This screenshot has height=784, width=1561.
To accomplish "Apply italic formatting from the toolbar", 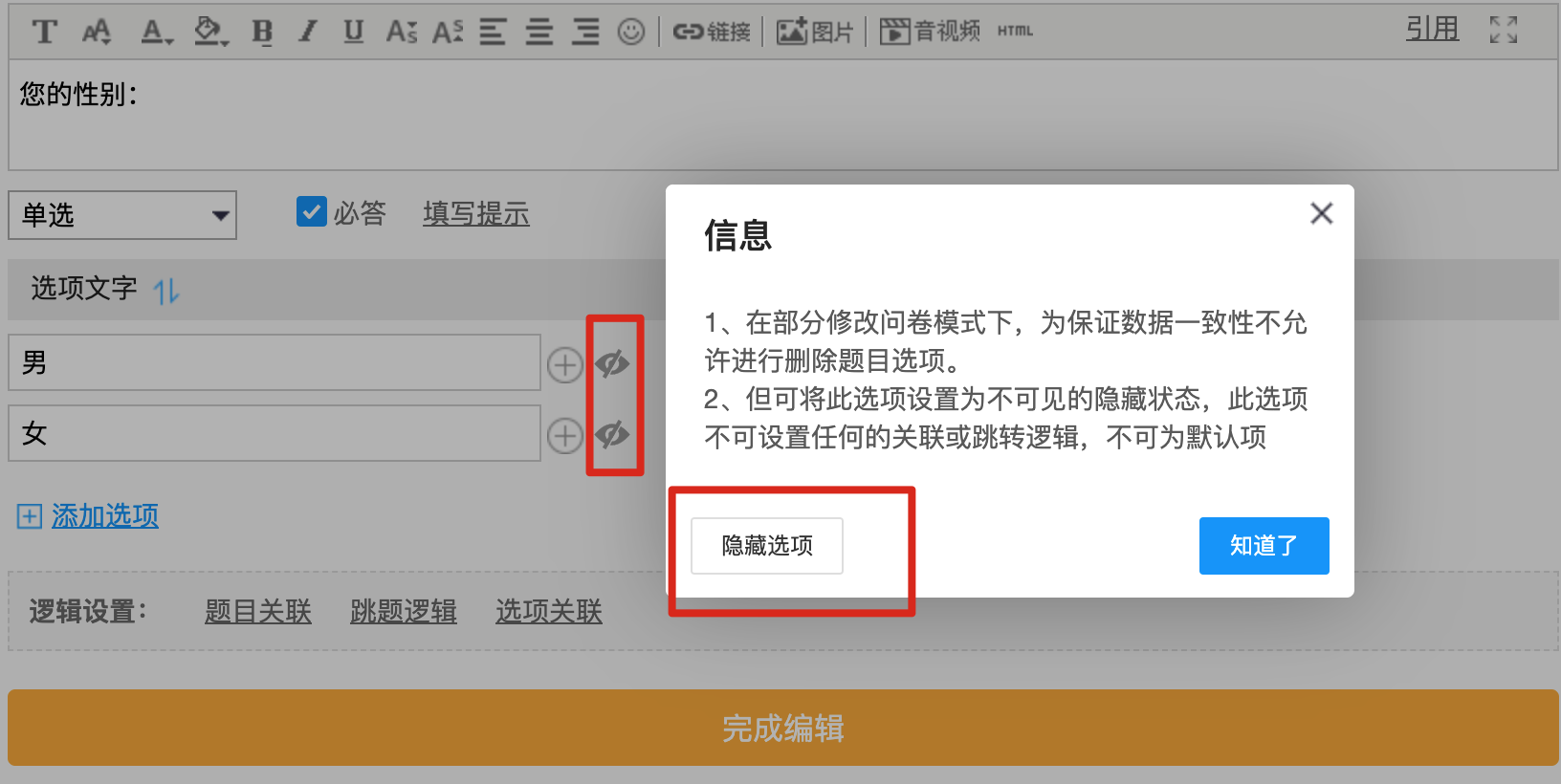I will pyautogui.click(x=307, y=32).
